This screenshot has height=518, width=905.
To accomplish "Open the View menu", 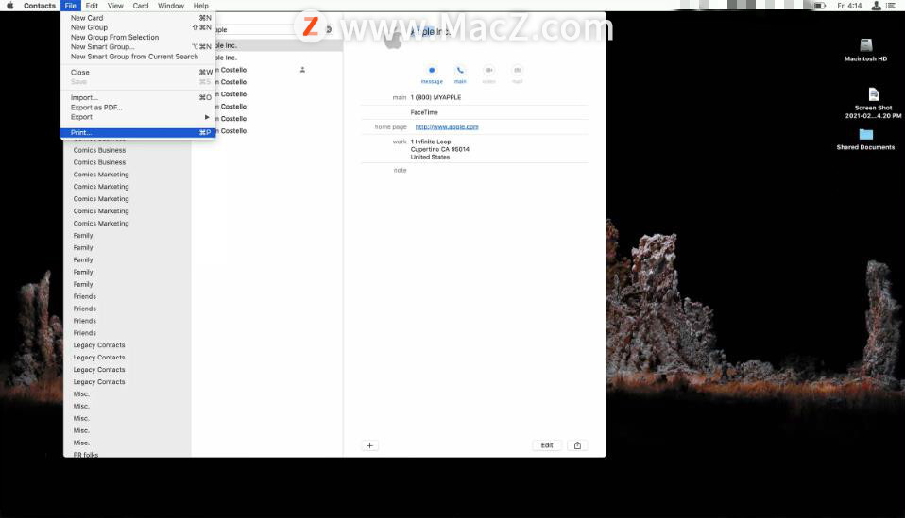I will 115,6.
